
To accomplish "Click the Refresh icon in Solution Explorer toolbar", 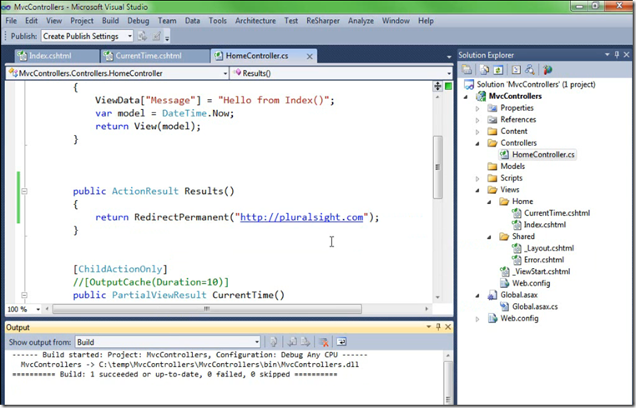I will tap(498, 70).
